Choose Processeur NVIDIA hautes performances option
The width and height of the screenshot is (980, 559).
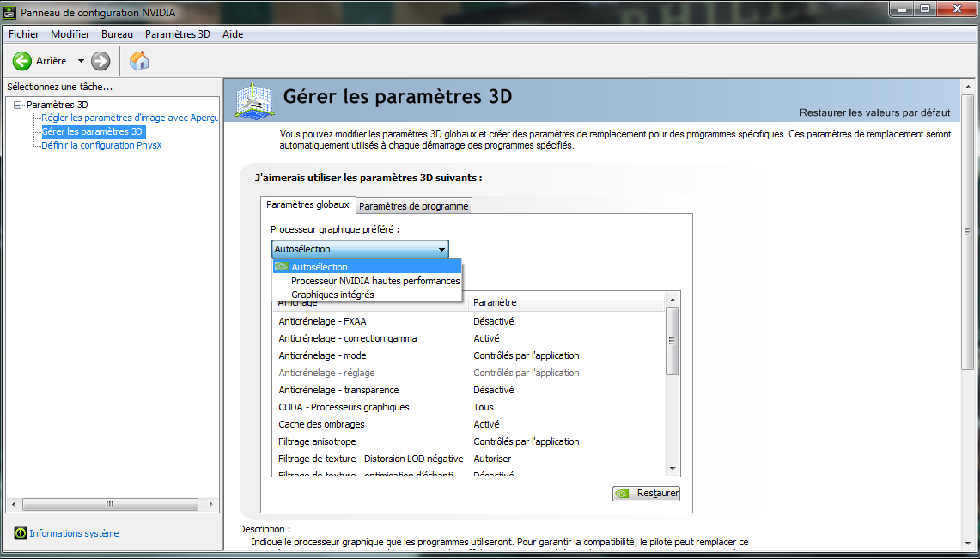pos(368,281)
